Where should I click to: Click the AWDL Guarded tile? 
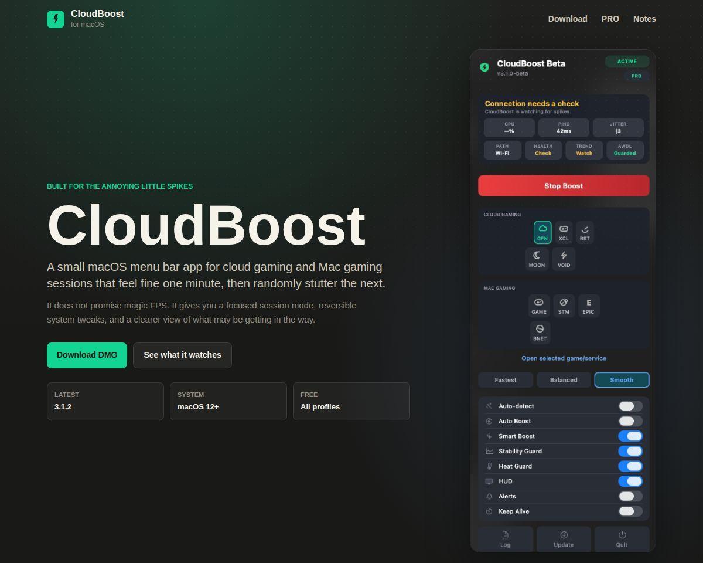[624, 150]
